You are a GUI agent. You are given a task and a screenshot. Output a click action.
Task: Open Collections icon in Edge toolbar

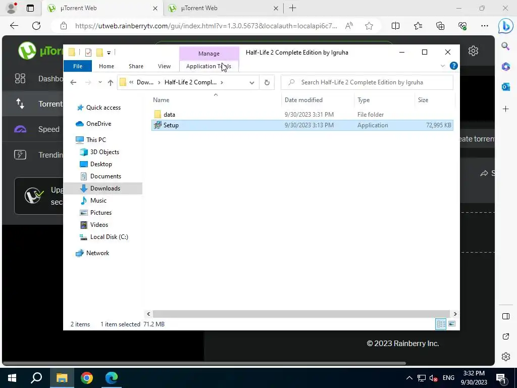click(x=440, y=26)
